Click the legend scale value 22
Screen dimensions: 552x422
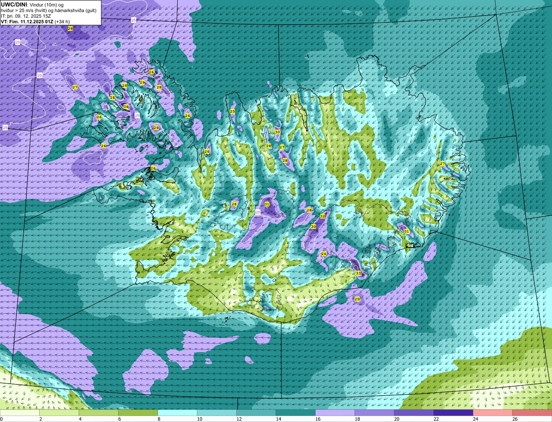436,419
